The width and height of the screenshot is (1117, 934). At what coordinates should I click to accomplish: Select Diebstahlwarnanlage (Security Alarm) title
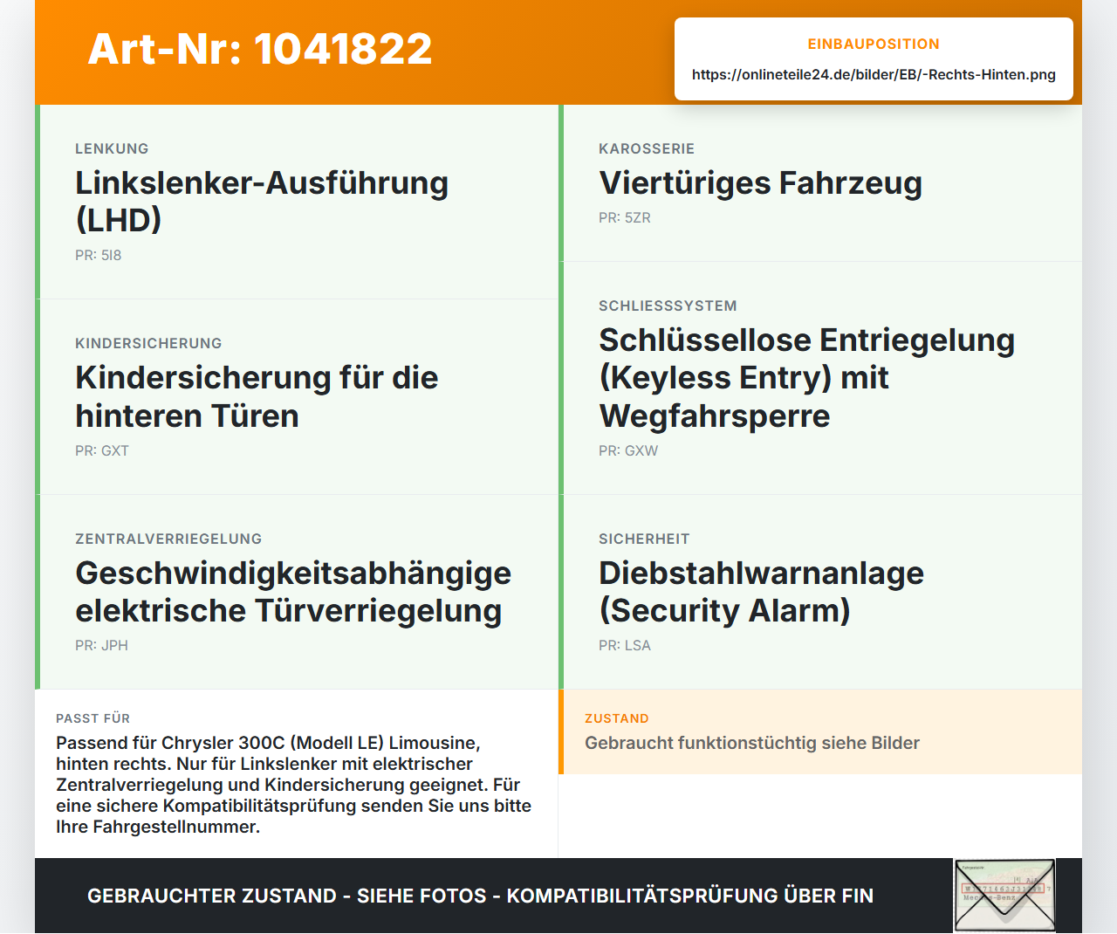click(x=761, y=592)
